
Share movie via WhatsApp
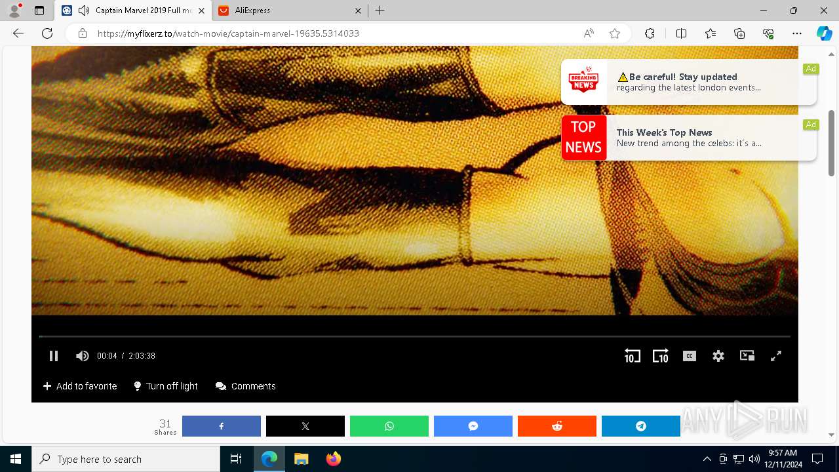coord(389,426)
